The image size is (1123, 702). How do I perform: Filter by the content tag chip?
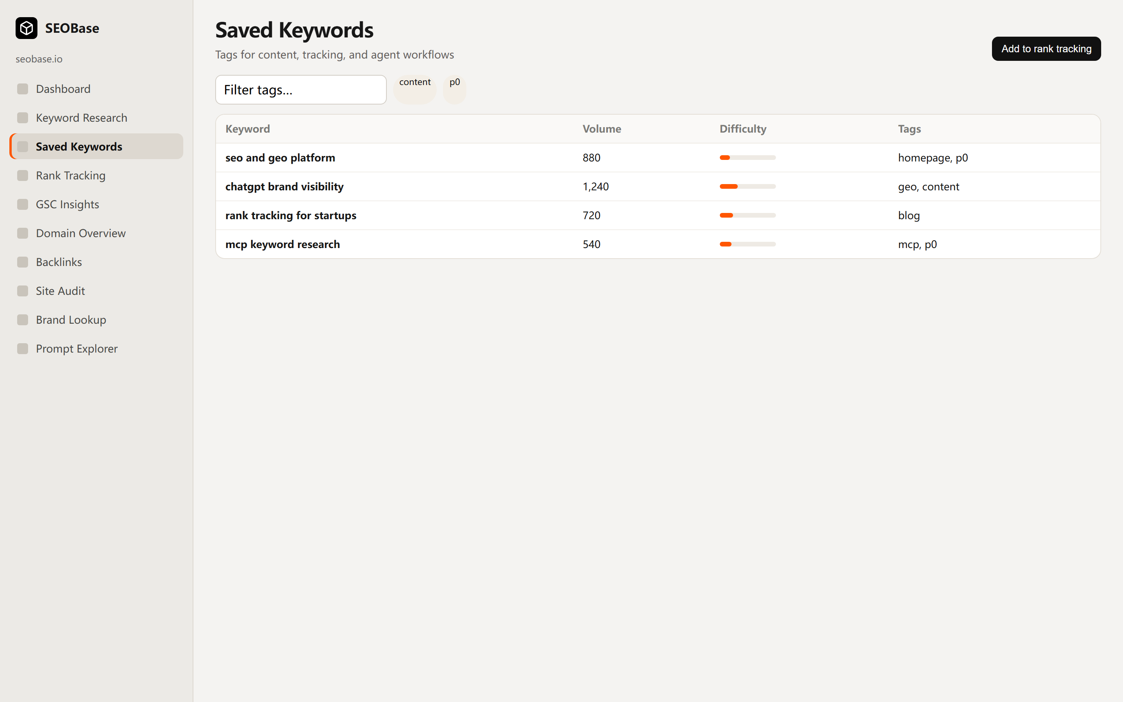click(x=415, y=89)
